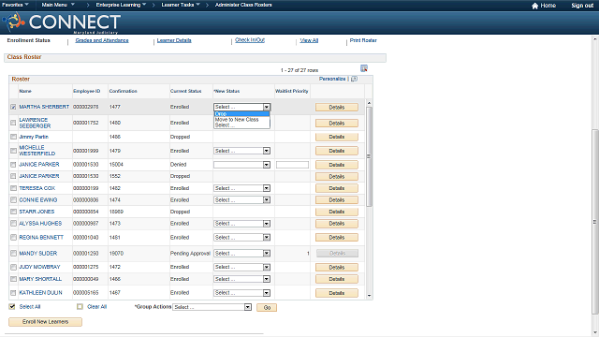
Task: Switch to the Grades and Attendance tab
Action: click(x=102, y=40)
